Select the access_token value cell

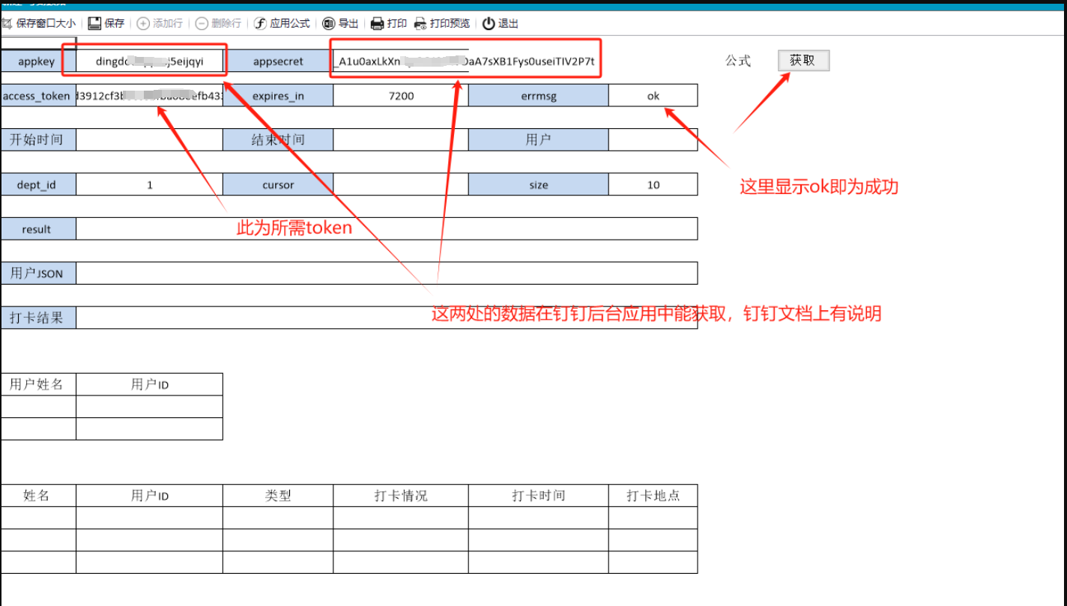[149, 96]
